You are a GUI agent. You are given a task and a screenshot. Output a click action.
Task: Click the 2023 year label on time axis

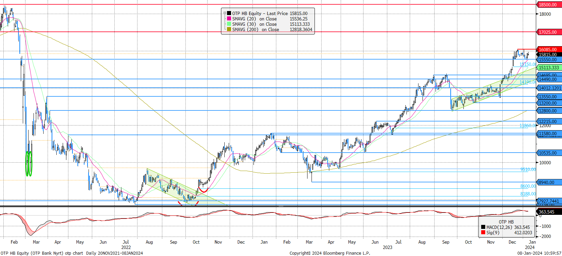tap(387, 247)
